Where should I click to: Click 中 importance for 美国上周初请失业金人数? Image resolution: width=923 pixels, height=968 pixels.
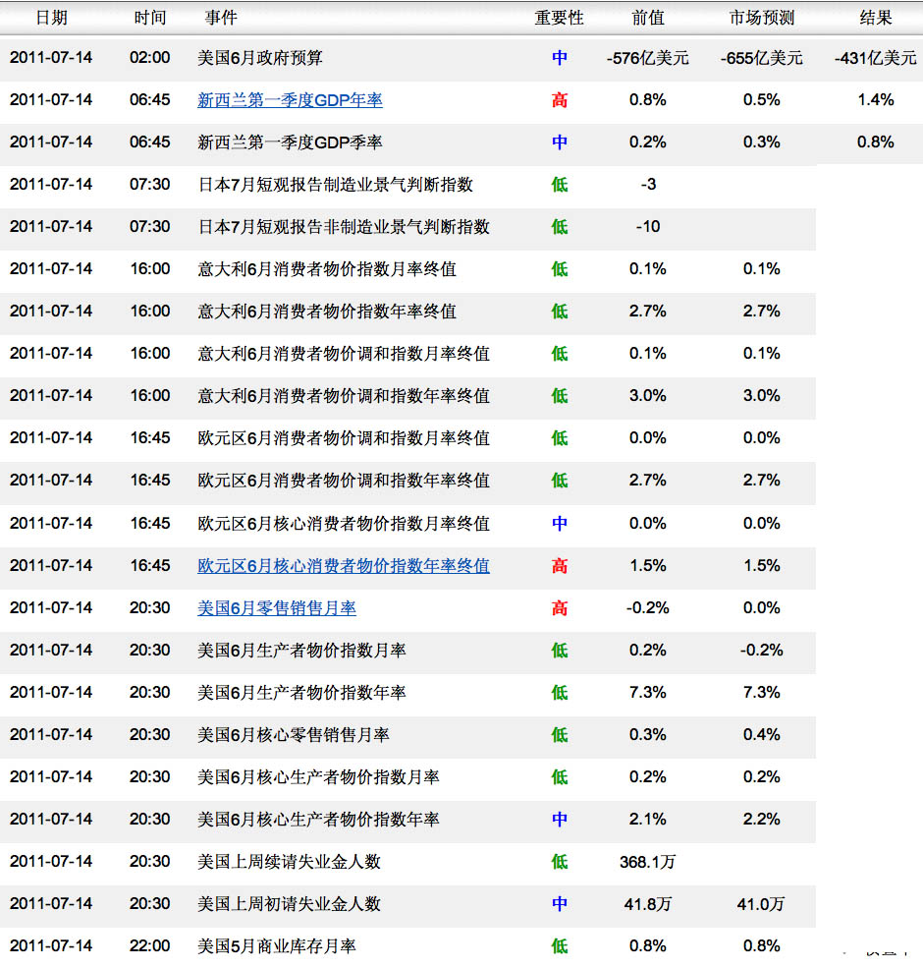click(560, 904)
